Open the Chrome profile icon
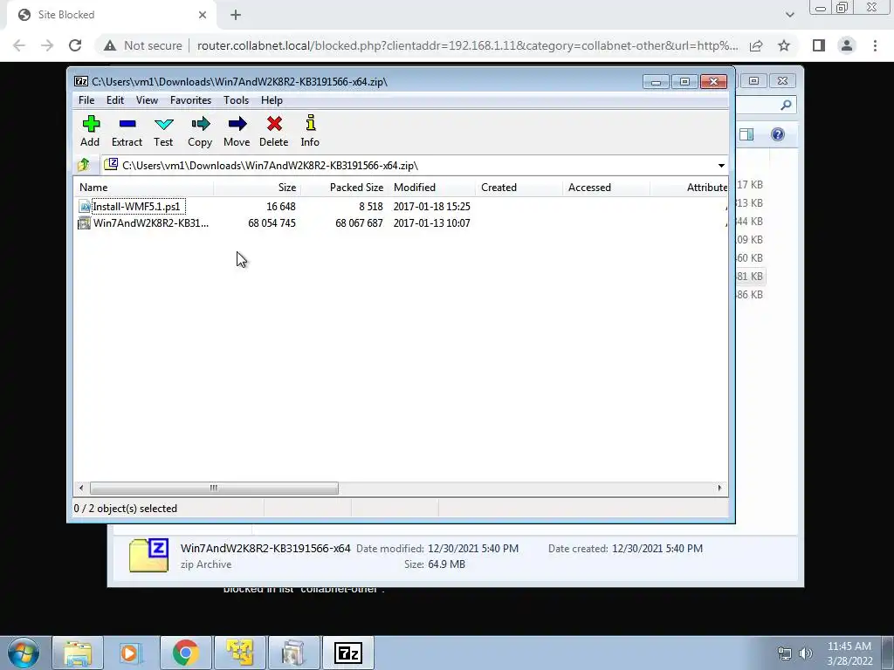894x670 pixels. 847,45
